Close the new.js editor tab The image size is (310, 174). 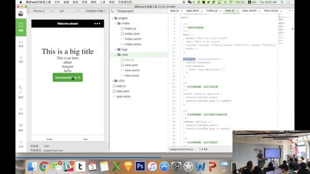pos(237,11)
